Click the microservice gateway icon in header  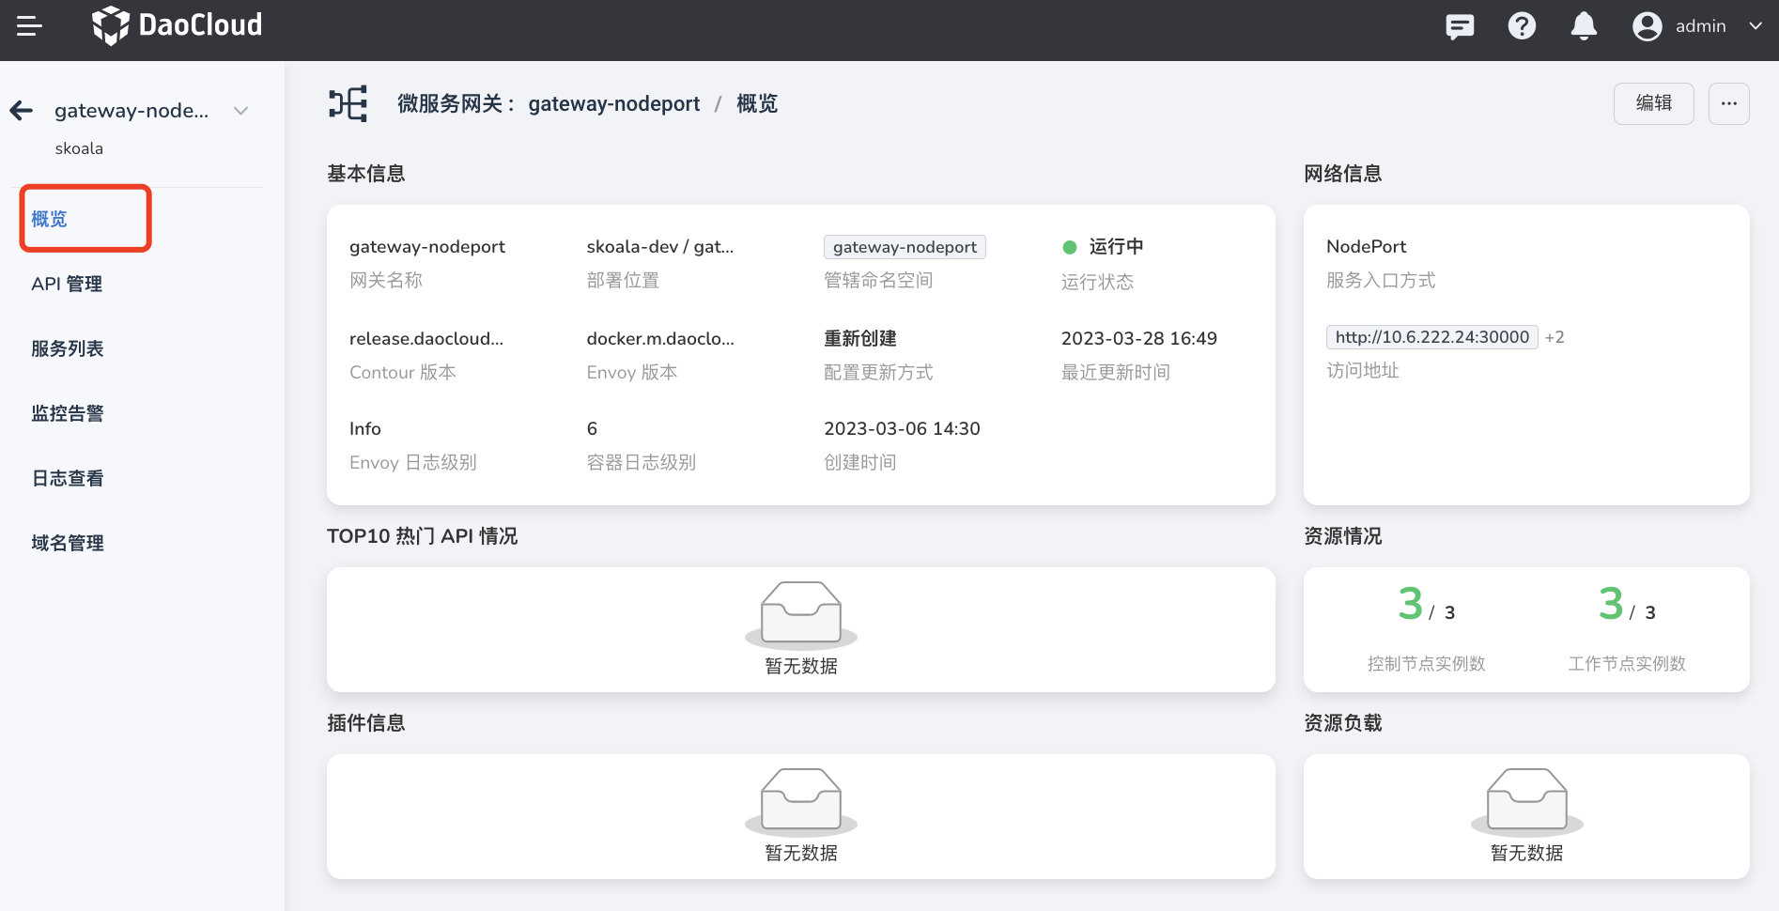click(x=348, y=104)
